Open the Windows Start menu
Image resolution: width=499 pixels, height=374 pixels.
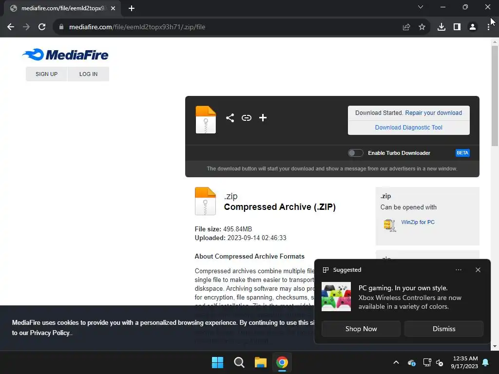pyautogui.click(x=218, y=362)
